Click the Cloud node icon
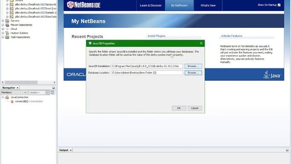The width and height of the screenshot is (291, 164). click(x=7, y=29)
